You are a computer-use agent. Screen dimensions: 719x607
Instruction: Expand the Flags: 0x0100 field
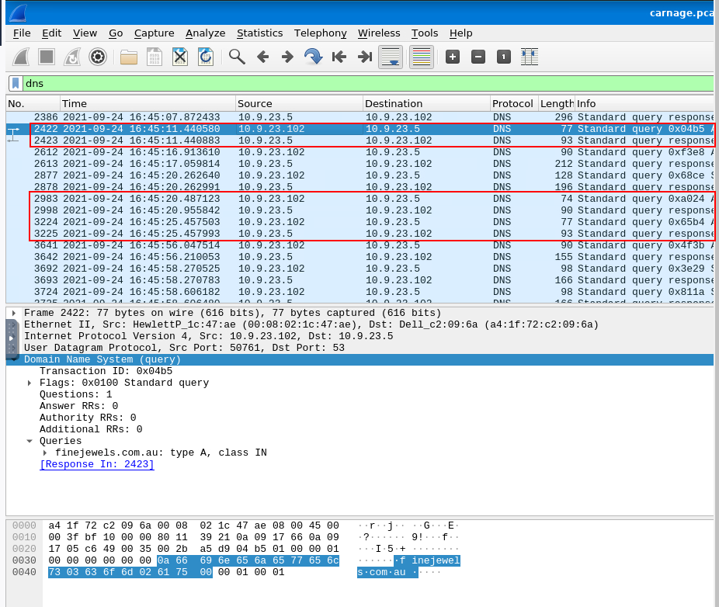pos(30,383)
